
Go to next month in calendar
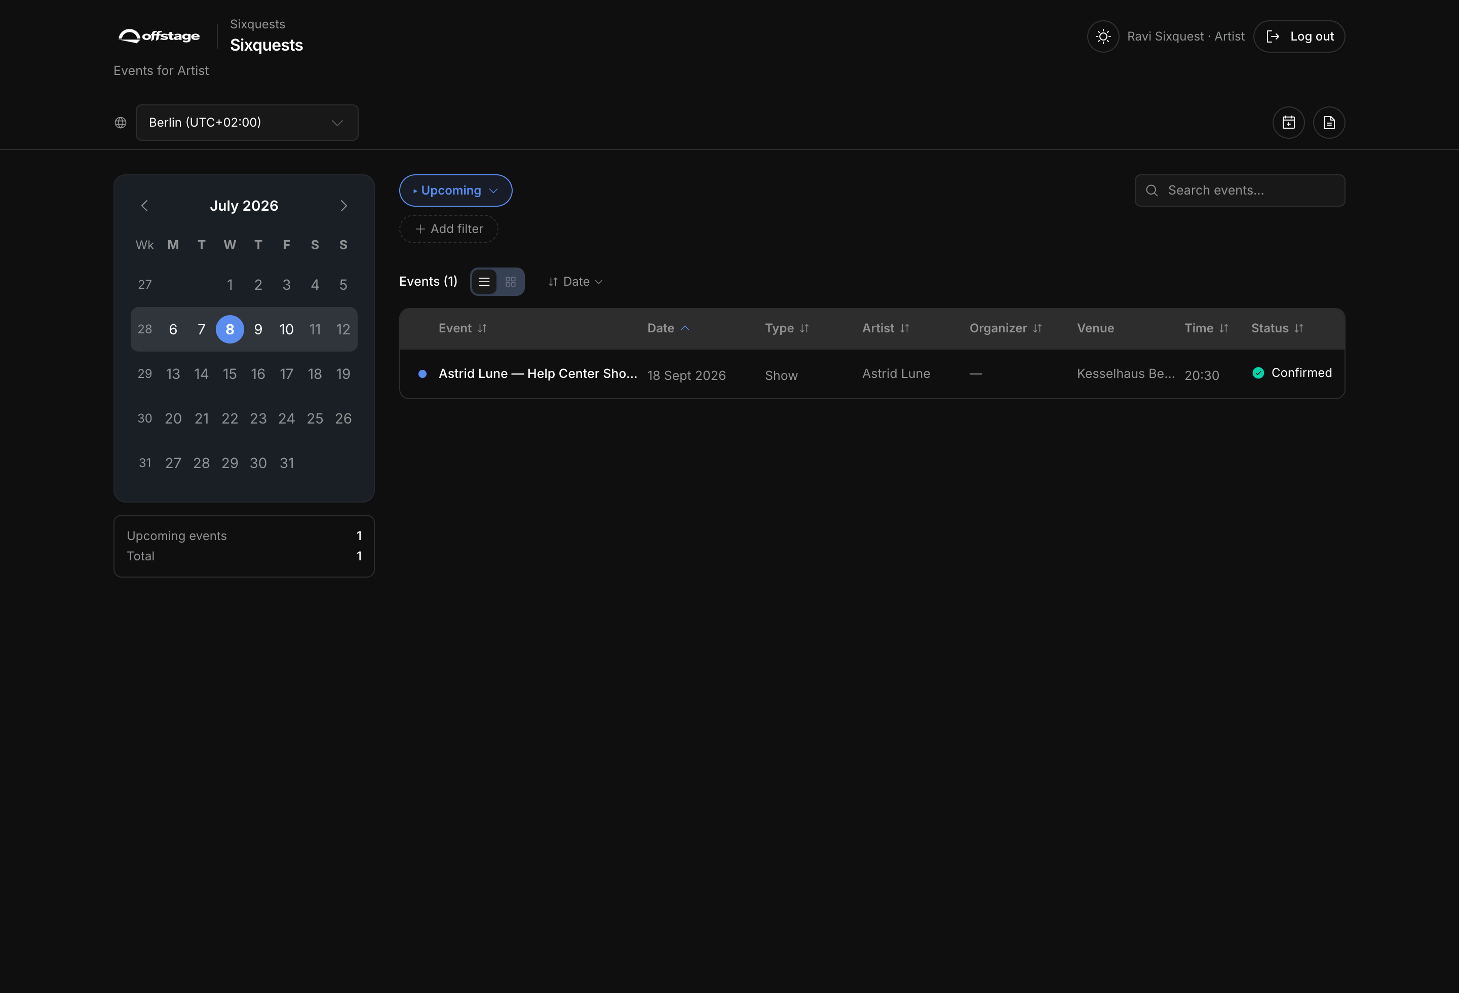pyautogui.click(x=343, y=206)
